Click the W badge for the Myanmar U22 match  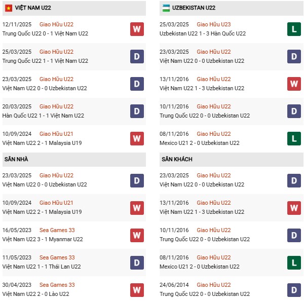tap(137, 235)
